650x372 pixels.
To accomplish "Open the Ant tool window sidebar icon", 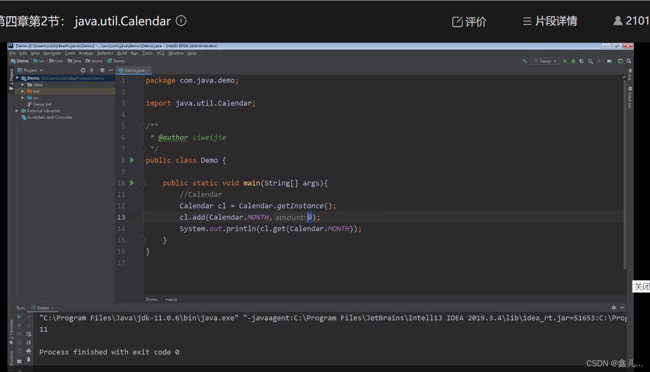I will tap(630, 74).
